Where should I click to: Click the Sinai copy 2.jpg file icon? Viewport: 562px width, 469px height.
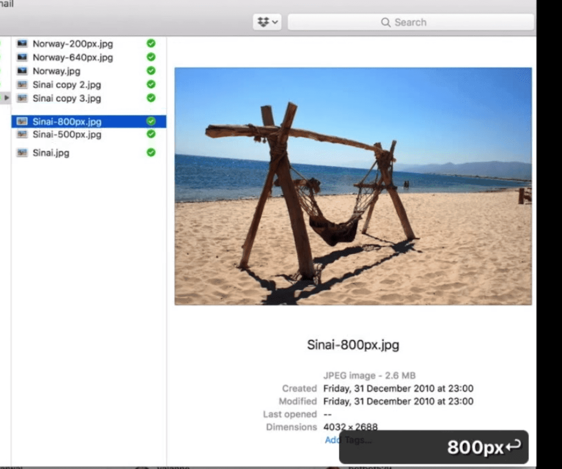[22, 85]
